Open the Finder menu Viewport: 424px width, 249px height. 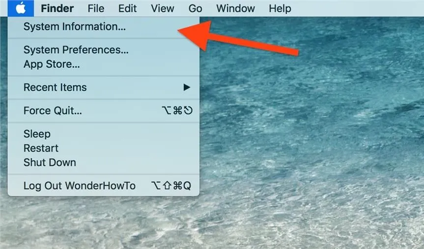point(57,8)
